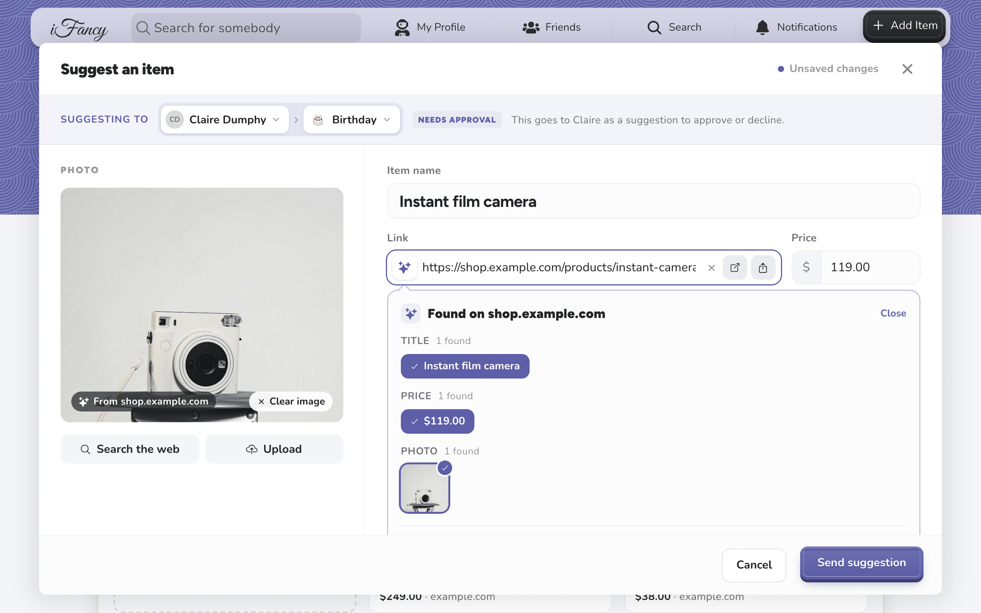
Task: Clear the Link URL with the X icon
Action: [x=712, y=267]
